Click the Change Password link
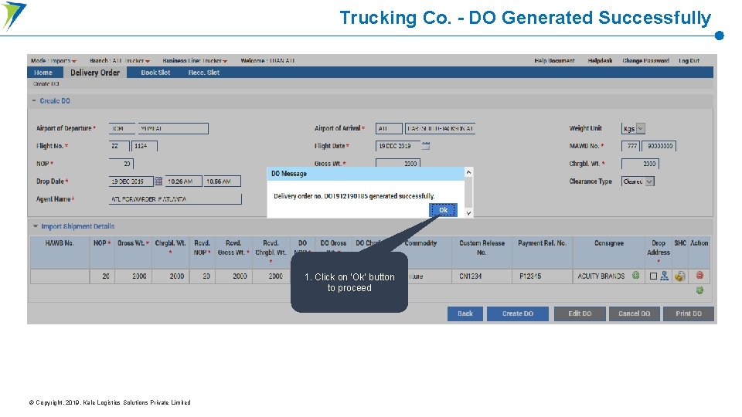The image size is (742, 417). (645, 60)
